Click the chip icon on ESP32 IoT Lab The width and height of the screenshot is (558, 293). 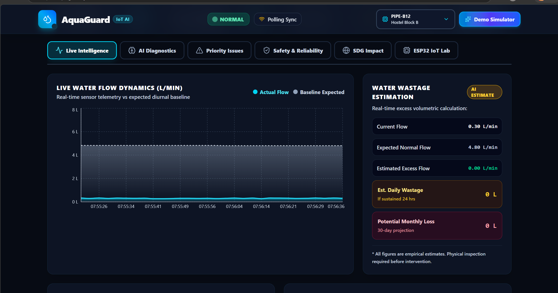click(x=407, y=50)
